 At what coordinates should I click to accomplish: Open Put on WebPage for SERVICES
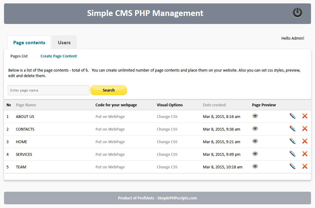(110, 154)
